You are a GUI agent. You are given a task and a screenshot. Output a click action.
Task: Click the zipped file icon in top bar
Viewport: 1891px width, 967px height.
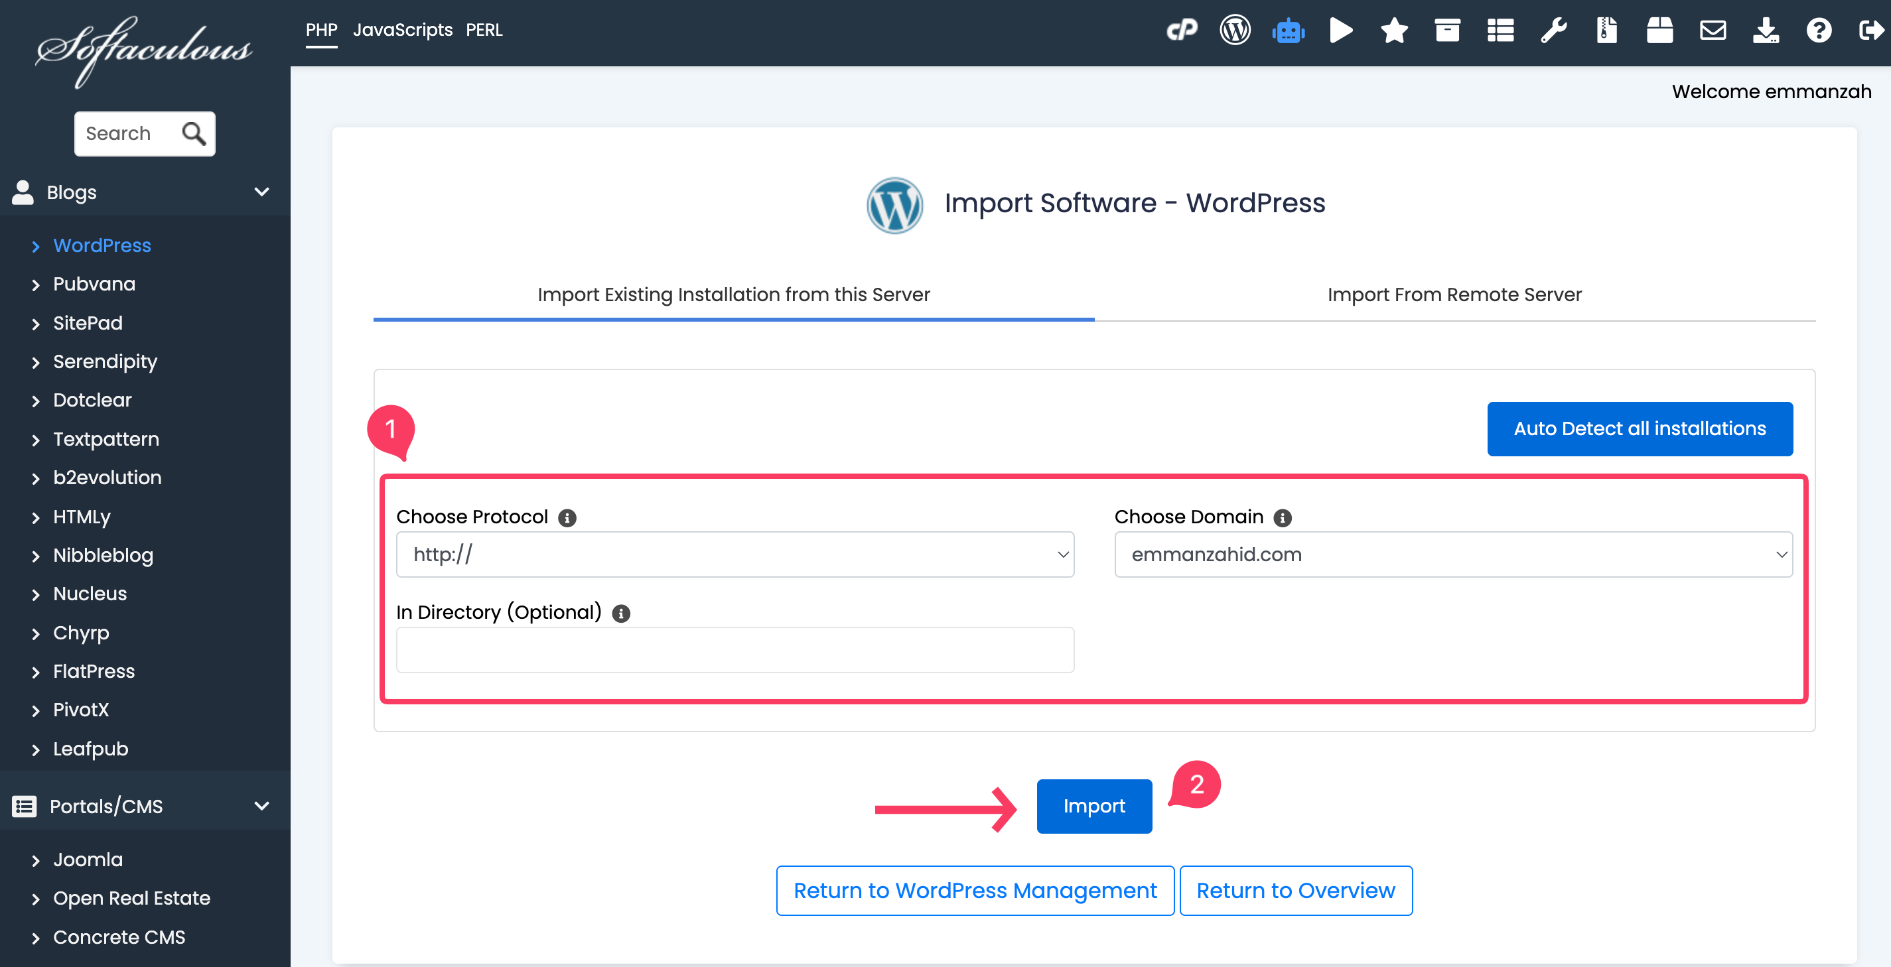(x=1607, y=30)
